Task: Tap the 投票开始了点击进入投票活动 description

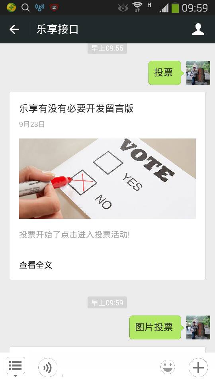Action: click(x=74, y=235)
